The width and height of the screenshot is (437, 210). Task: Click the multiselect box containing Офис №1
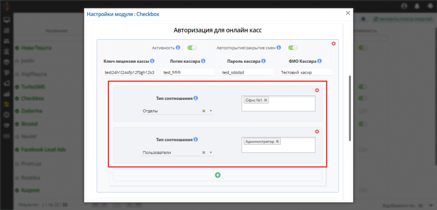click(278, 103)
